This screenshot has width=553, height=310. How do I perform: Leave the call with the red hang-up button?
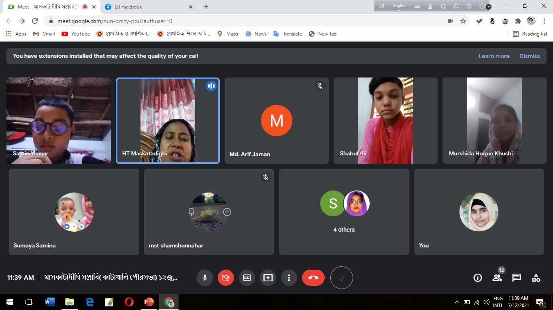pyautogui.click(x=313, y=278)
